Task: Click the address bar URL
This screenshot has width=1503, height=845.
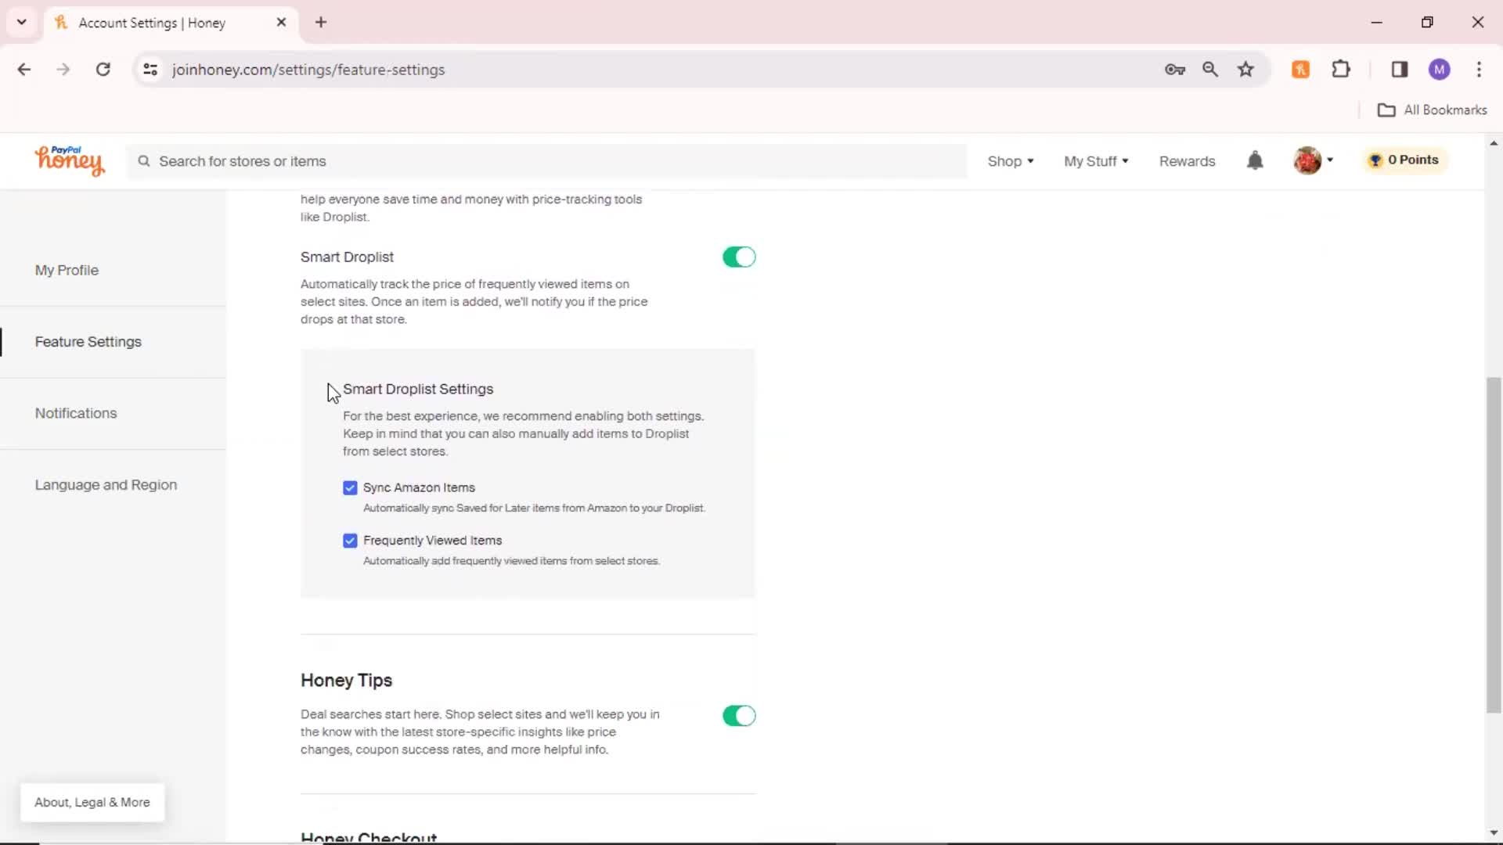Action: click(x=308, y=70)
